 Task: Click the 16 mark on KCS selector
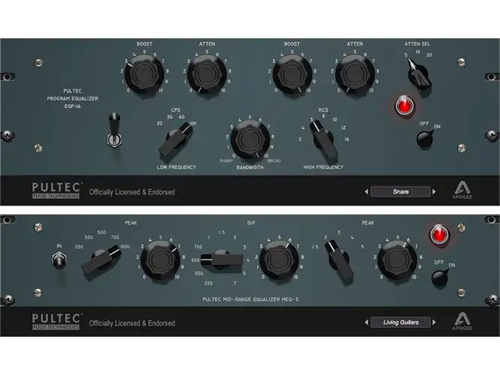point(346,139)
